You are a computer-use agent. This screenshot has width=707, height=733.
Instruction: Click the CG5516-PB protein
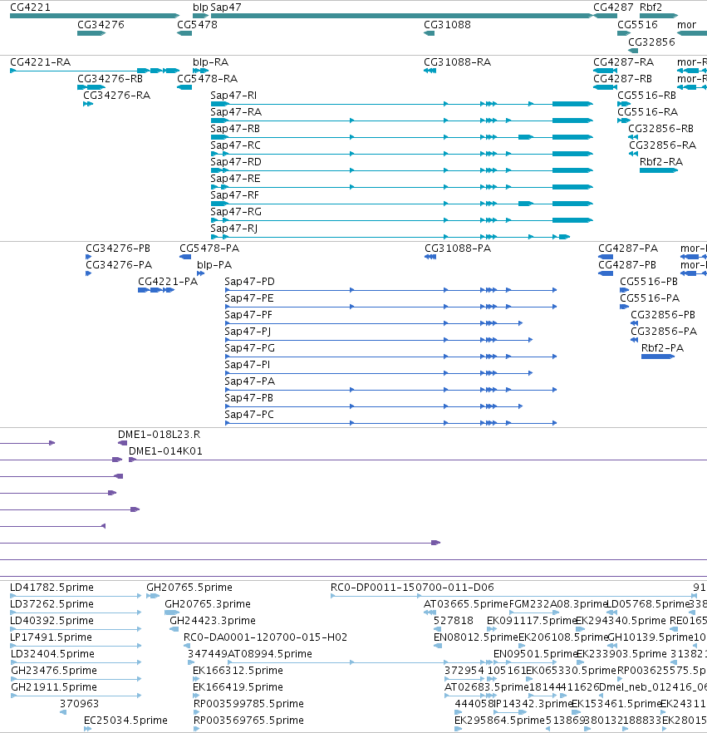624,290
